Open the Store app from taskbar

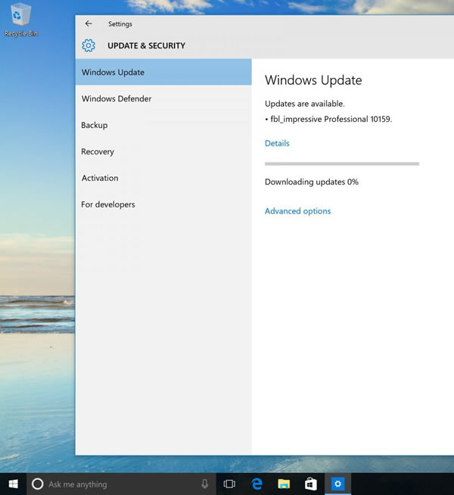tap(310, 484)
